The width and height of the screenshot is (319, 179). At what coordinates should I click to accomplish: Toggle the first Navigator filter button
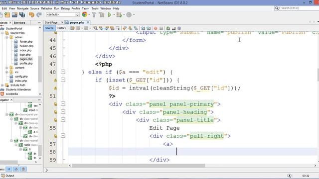click(9, 169)
